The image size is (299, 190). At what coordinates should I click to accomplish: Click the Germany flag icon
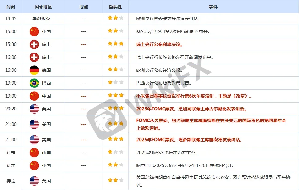click(x=34, y=70)
